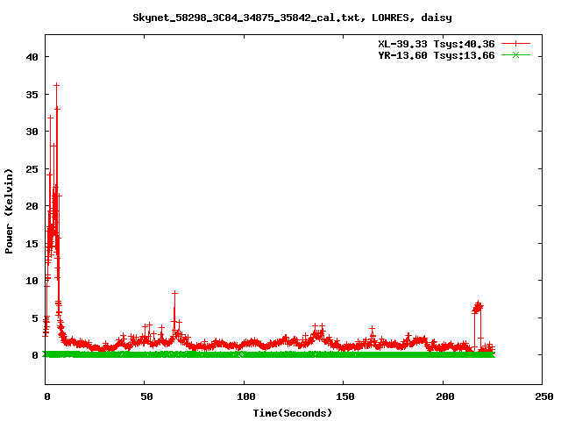Click the plot title 'Skynet_58298_3C84_34875_35842_cal.txt, LOWRES, daisy'
The width and height of the screenshot is (561, 421).
tap(292, 18)
